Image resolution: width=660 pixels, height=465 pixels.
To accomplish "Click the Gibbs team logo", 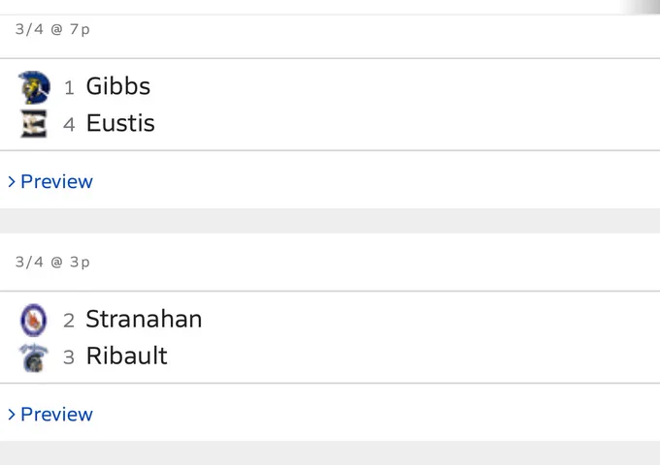I will pos(34,87).
